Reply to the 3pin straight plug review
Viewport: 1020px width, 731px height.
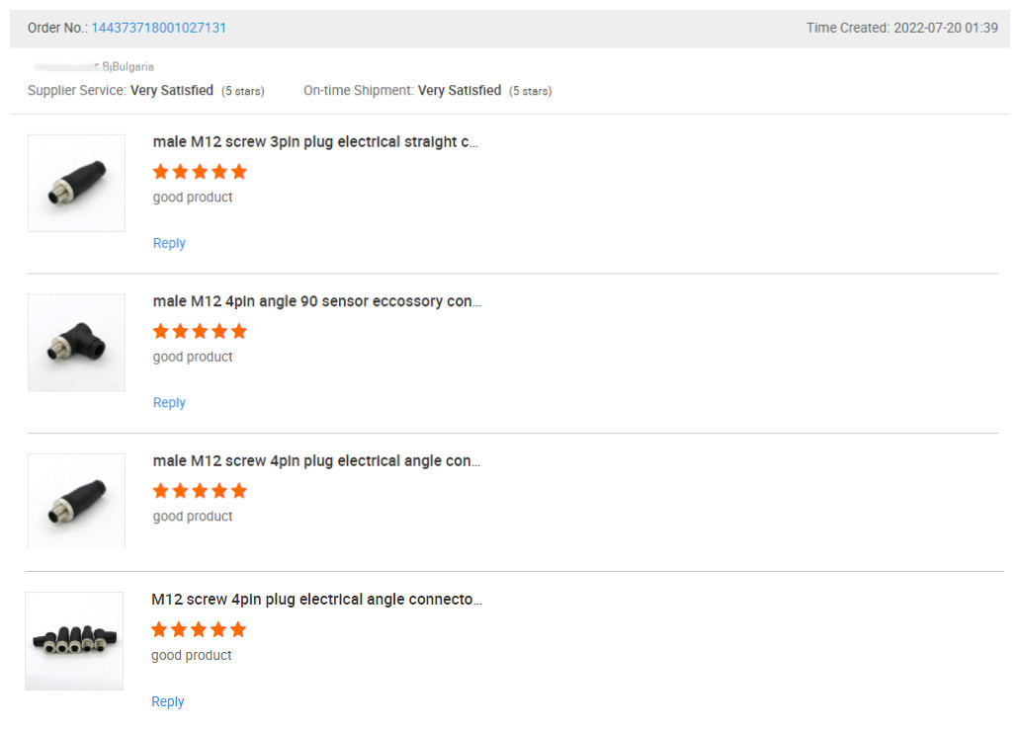pos(169,243)
